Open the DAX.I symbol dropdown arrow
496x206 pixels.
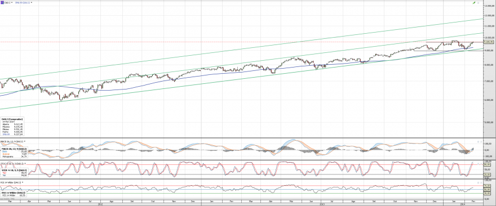tap(12, 2)
